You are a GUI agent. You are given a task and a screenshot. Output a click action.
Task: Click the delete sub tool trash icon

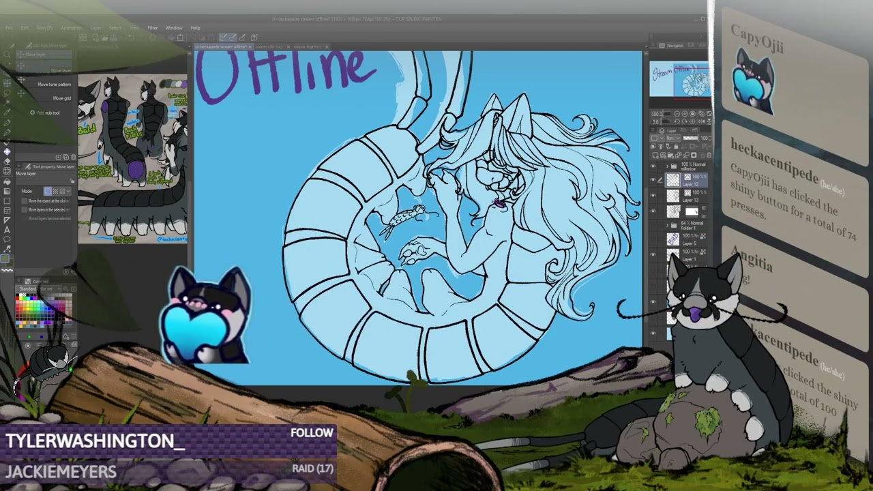73,157
